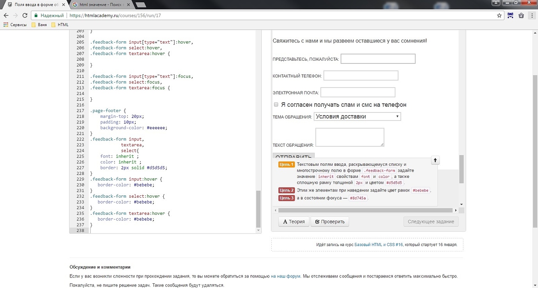Image resolution: width=538 pixels, height=288 pixels.
Task: Click the Электронная почта input field
Action: [x=357, y=92]
